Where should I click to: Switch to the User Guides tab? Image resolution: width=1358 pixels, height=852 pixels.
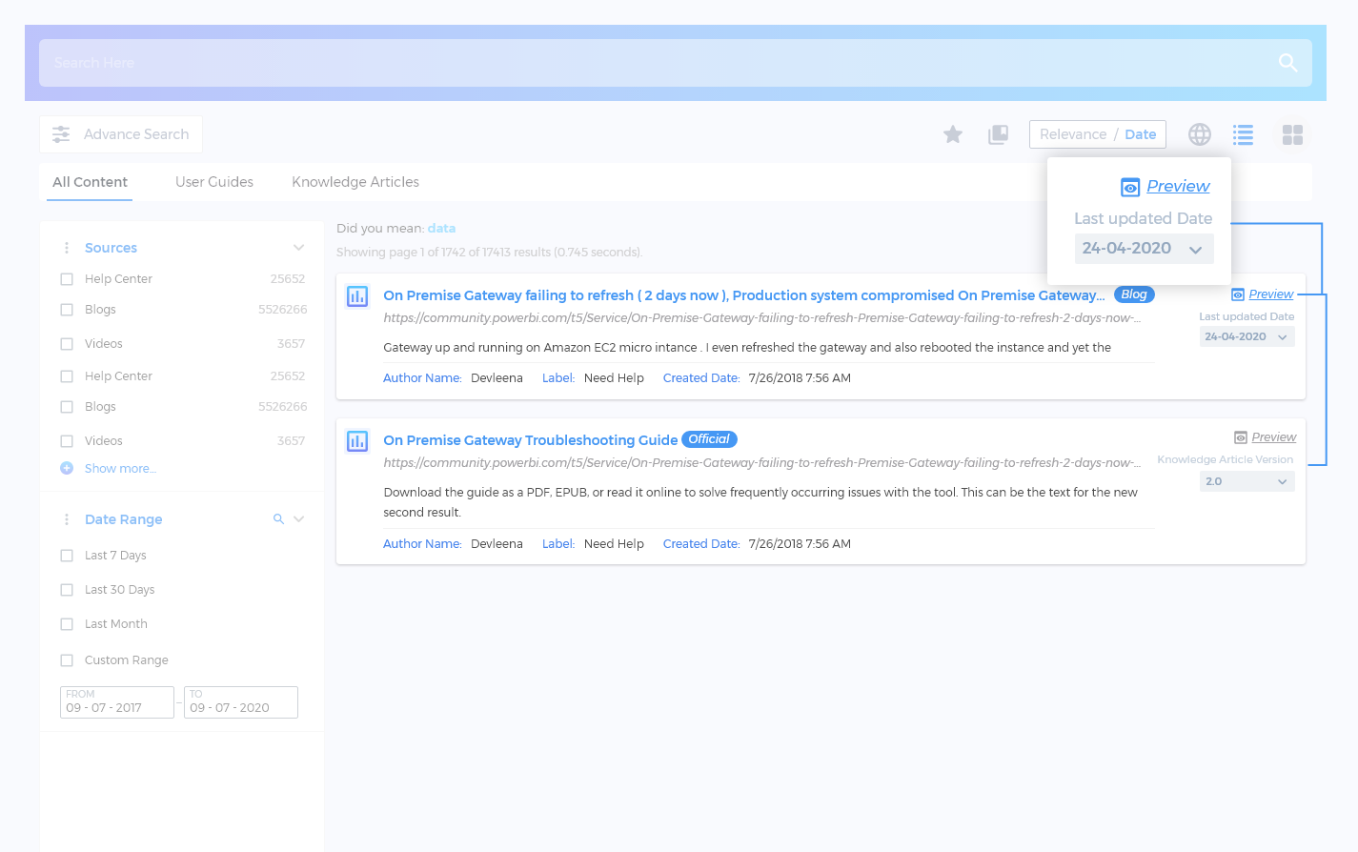point(214,182)
